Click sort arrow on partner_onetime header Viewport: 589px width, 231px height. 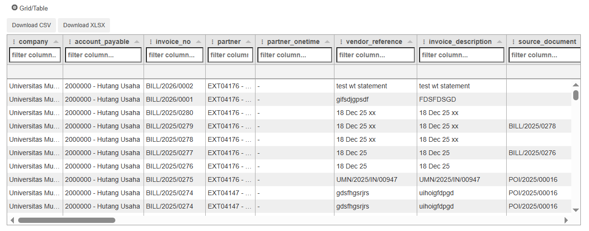pos(327,42)
